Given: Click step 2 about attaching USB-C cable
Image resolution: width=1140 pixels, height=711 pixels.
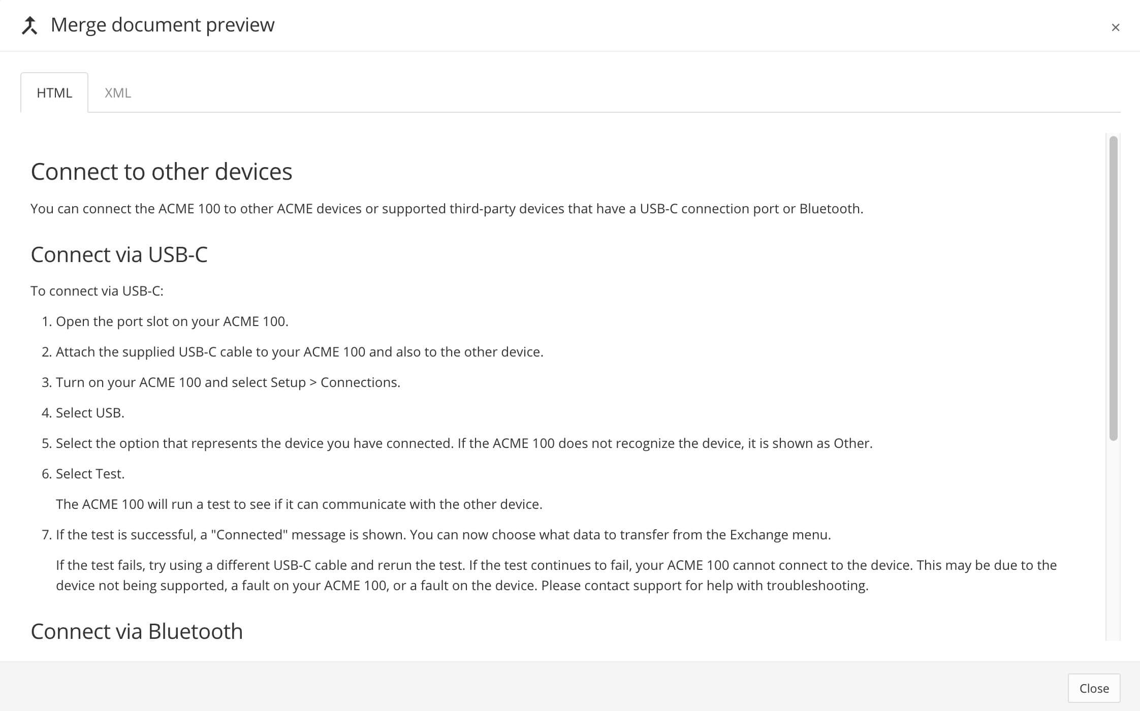Looking at the screenshot, I should click(299, 352).
